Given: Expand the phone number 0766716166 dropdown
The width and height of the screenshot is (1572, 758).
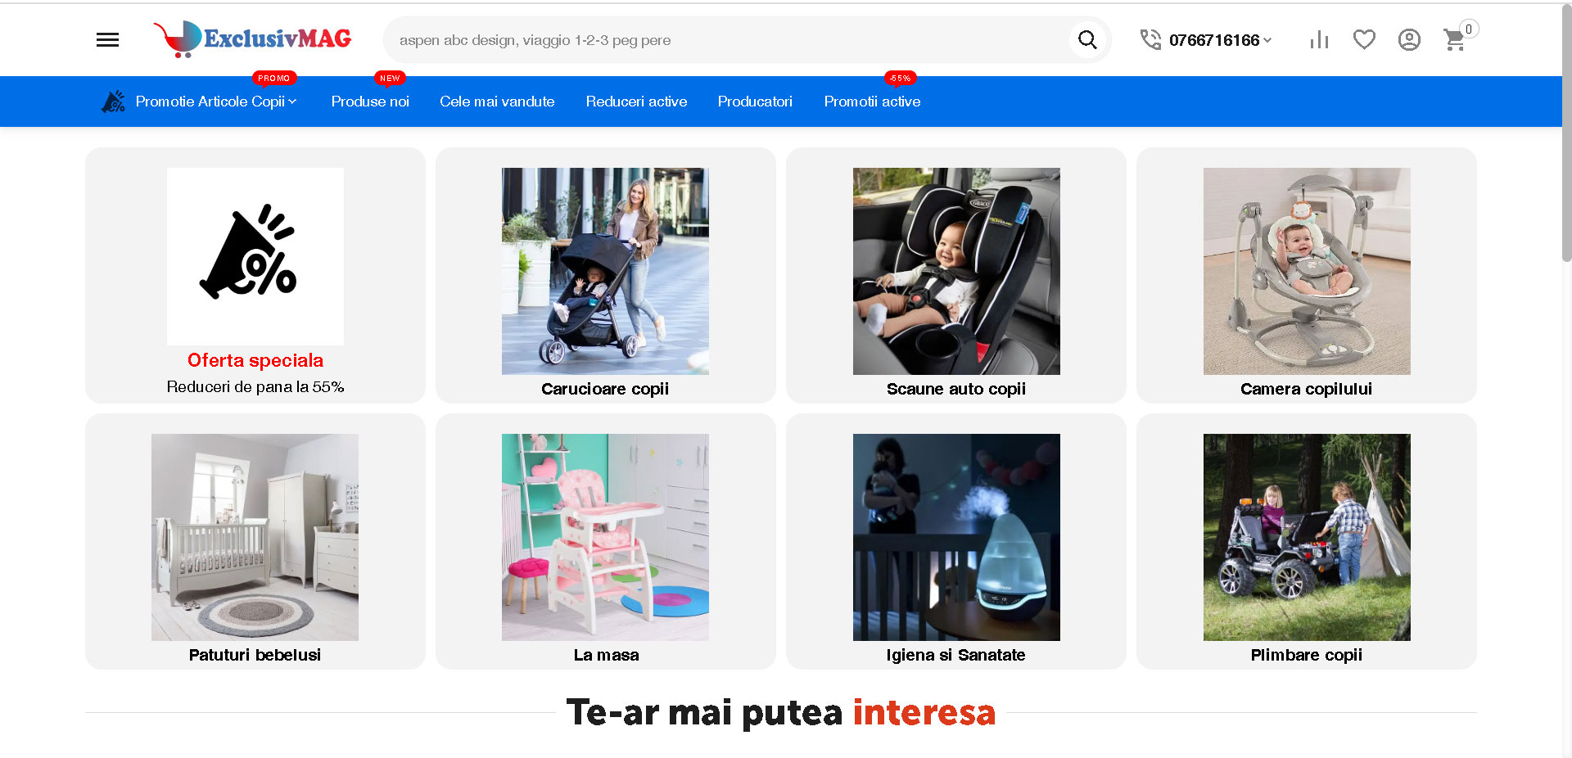Looking at the screenshot, I should [1220, 40].
